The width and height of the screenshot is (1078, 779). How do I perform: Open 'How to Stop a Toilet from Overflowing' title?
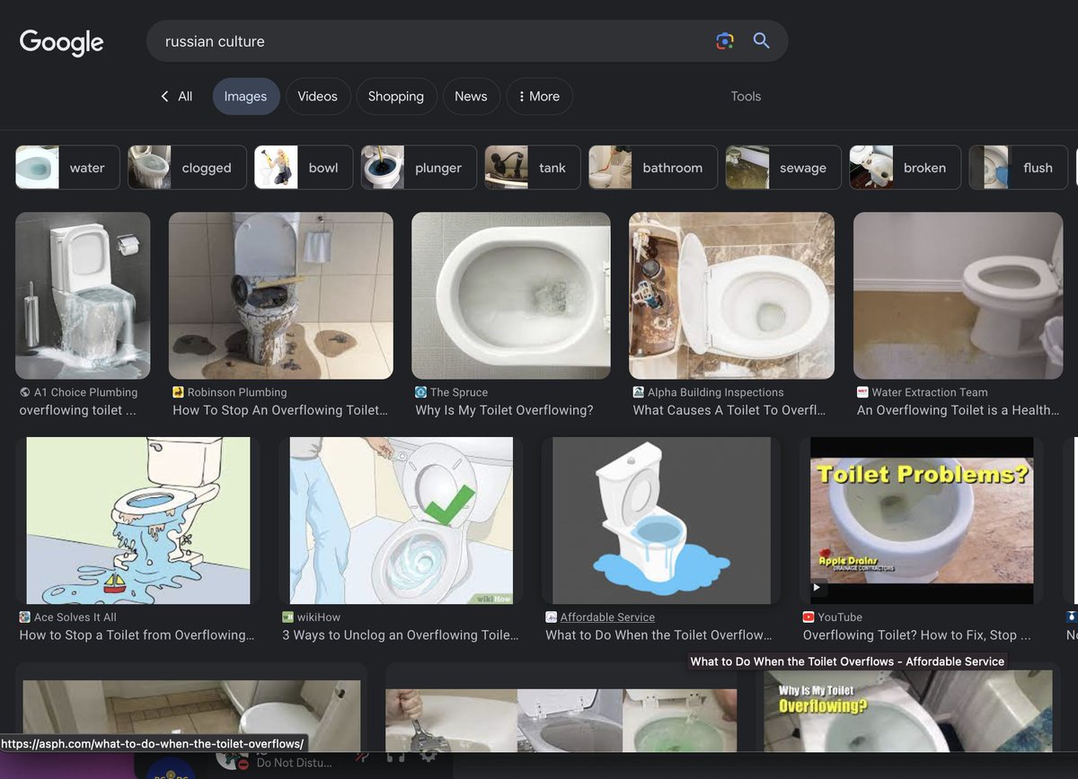click(x=137, y=635)
